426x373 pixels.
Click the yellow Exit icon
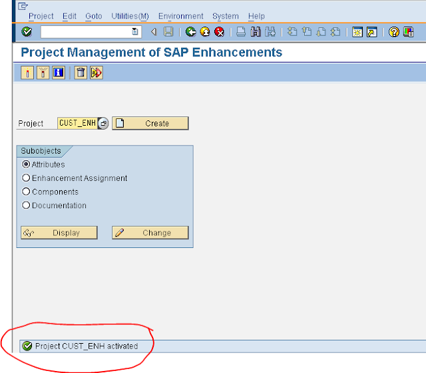pos(205,32)
